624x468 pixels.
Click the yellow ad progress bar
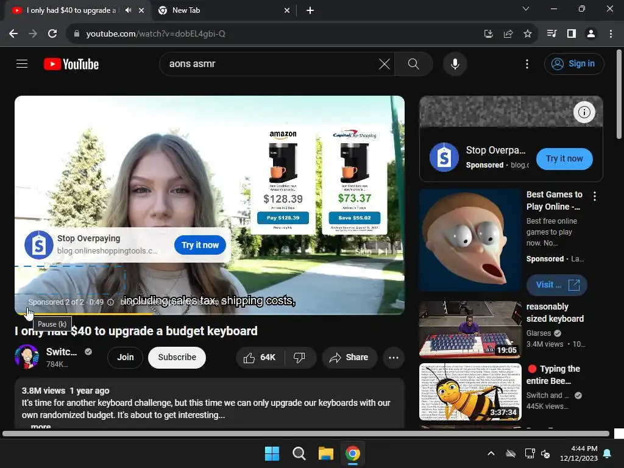coord(83,314)
